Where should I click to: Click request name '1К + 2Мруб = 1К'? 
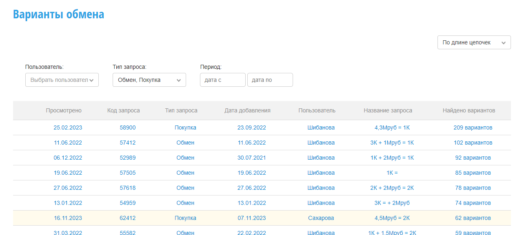(x=392, y=158)
